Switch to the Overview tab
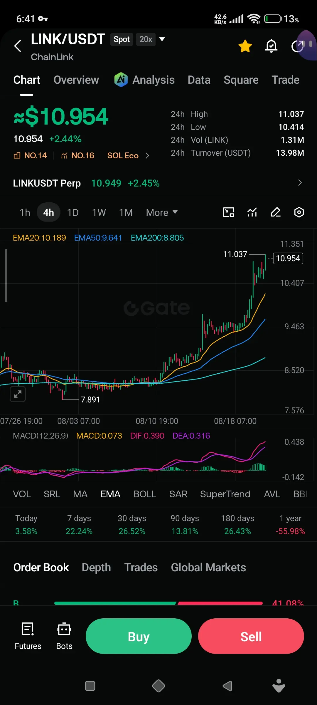Image resolution: width=317 pixels, height=705 pixels. click(x=76, y=80)
